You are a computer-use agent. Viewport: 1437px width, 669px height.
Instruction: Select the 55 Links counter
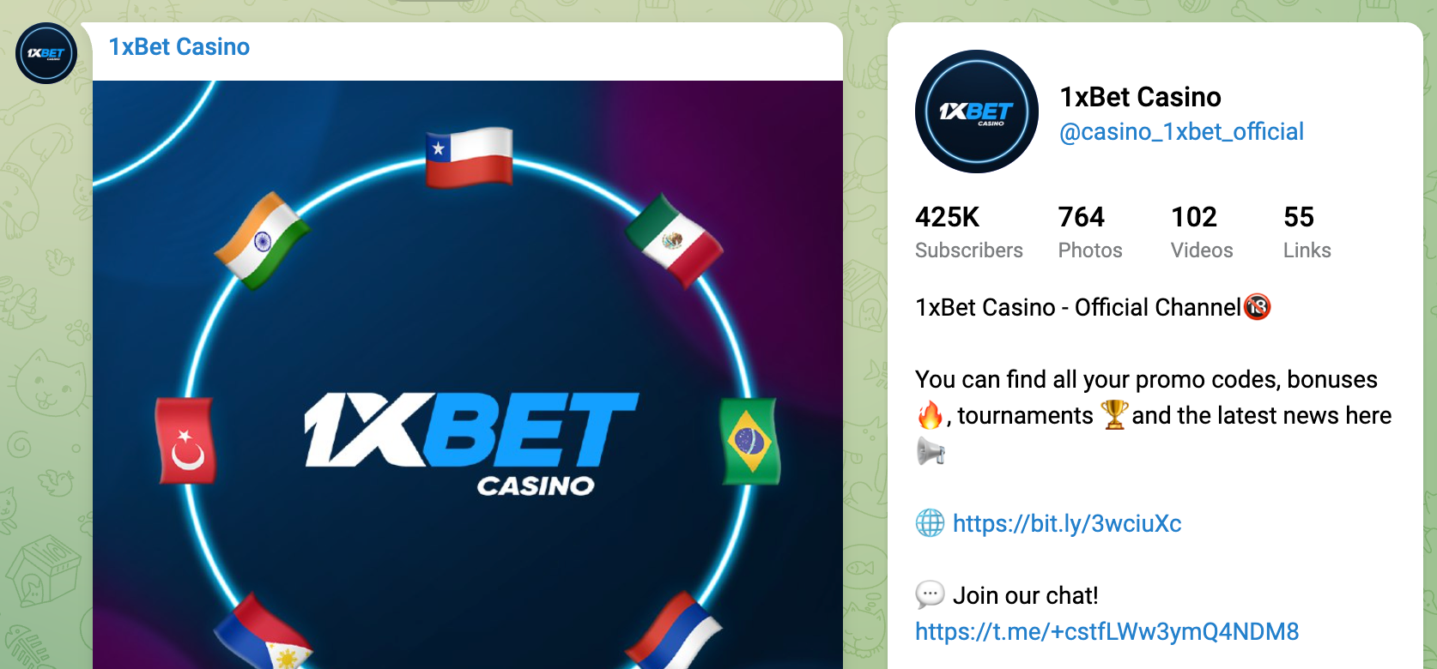click(x=1307, y=232)
